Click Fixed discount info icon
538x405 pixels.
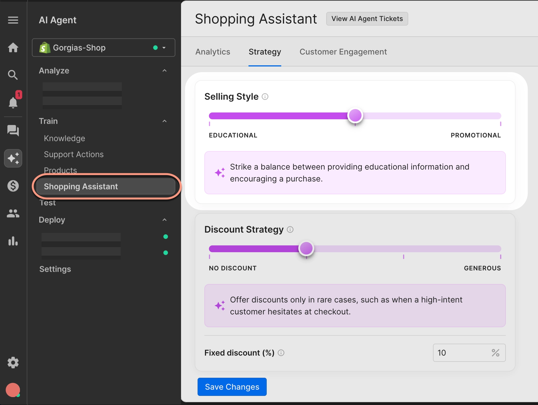pyautogui.click(x=281, y=353)
